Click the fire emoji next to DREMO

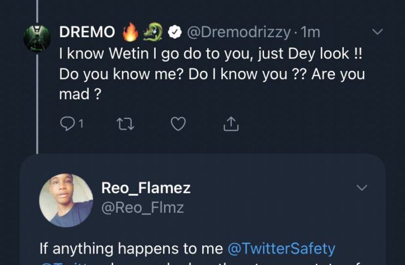pyautogui.click(x=130, y=33)
